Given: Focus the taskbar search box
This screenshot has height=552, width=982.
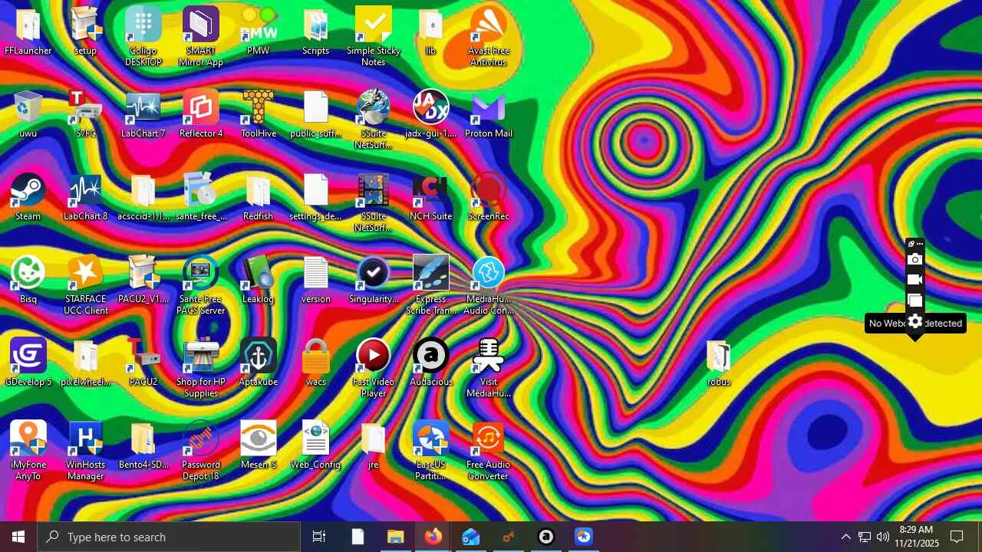Looking at the screenshot, I should 169,537.
